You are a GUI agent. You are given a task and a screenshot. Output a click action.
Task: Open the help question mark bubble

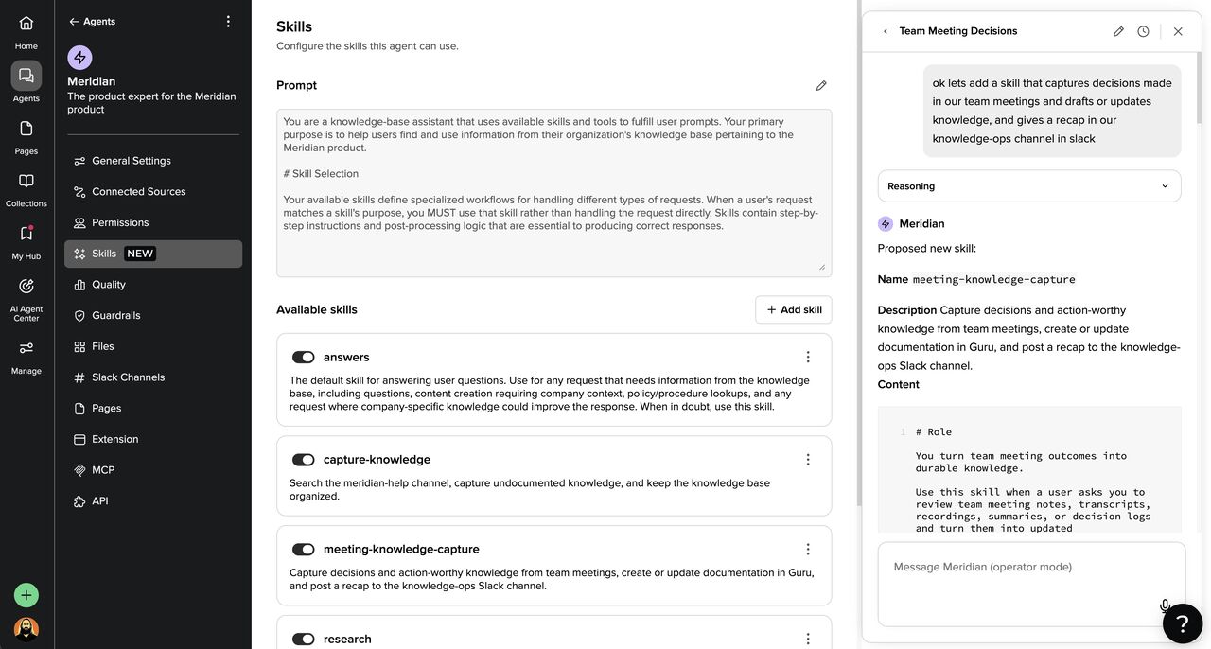pyautogui.click(x=1183, y=623)
